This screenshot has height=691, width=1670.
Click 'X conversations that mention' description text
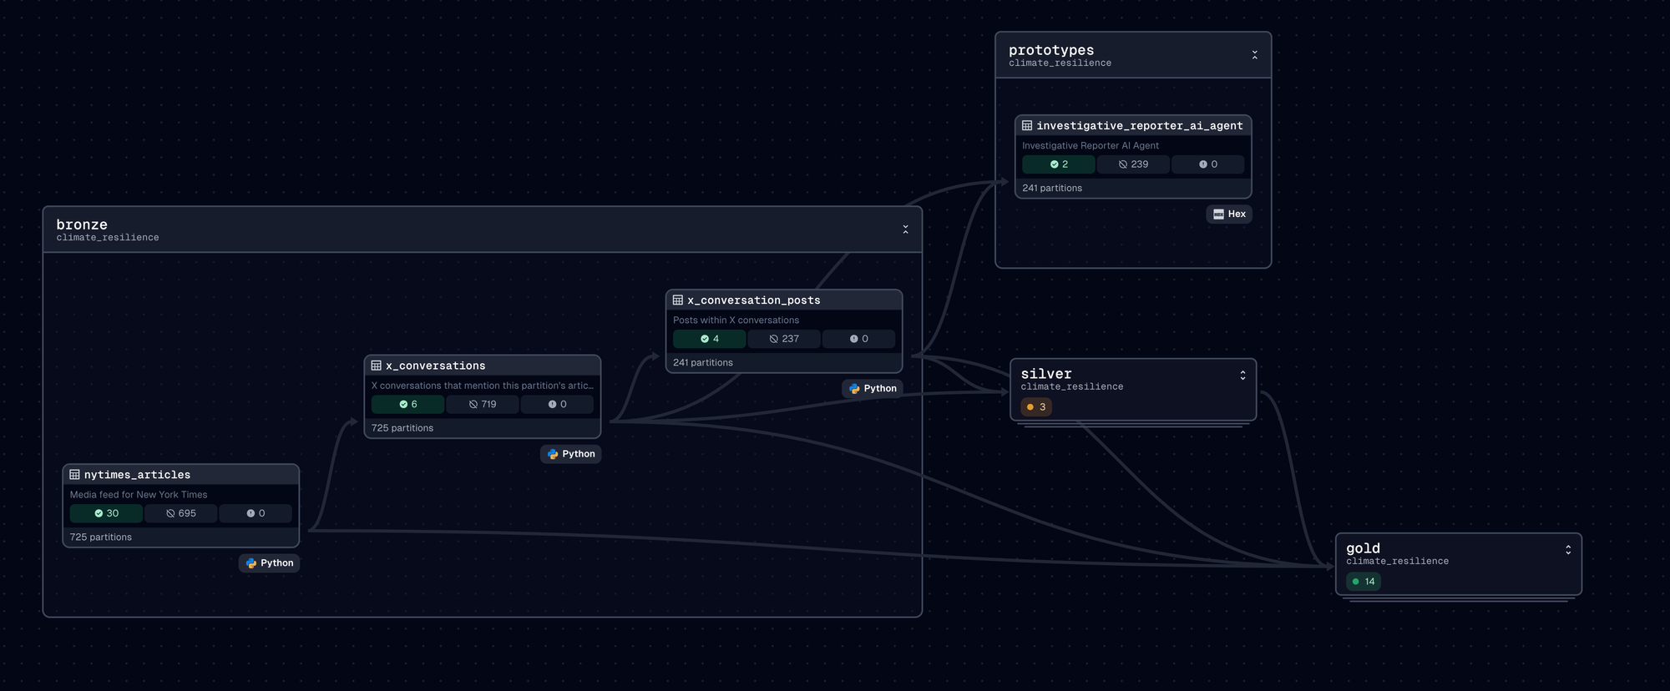click(483, 386)
